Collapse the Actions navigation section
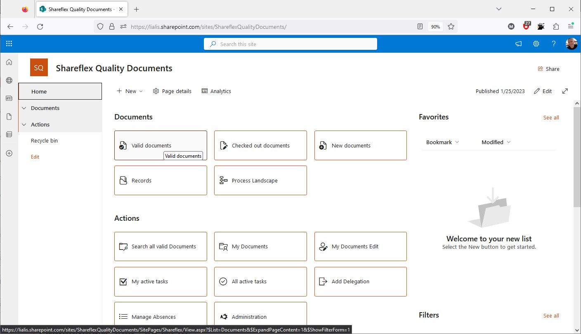The image size is (581, 334). 23,124
